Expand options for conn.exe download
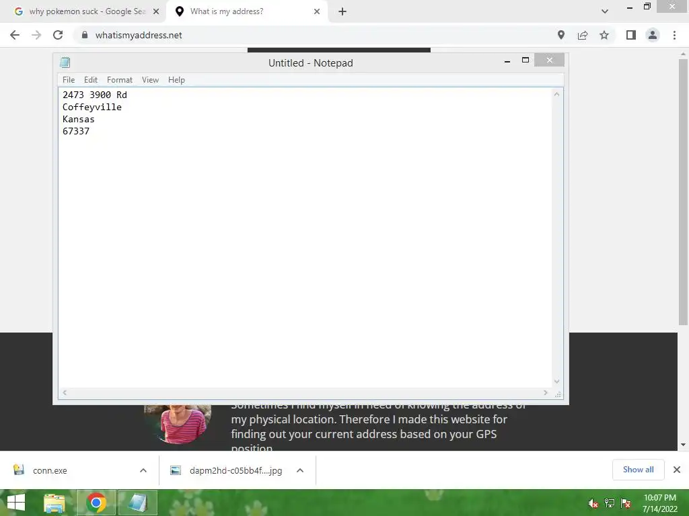The height and width of the screenshot is (516, 689). click(143, 470)
